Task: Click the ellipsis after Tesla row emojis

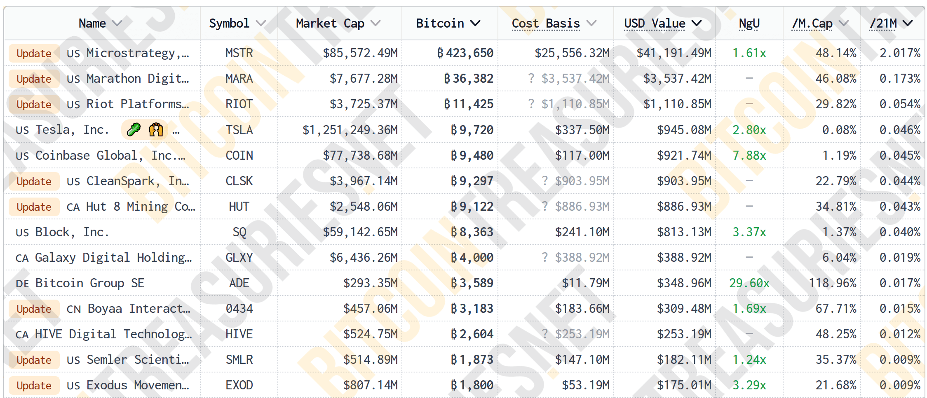Action: point(176,133)
